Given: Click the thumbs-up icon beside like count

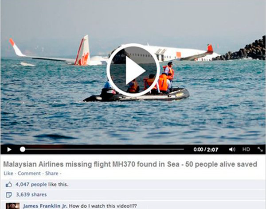Looking at the screenshot, I should [9, 184].
